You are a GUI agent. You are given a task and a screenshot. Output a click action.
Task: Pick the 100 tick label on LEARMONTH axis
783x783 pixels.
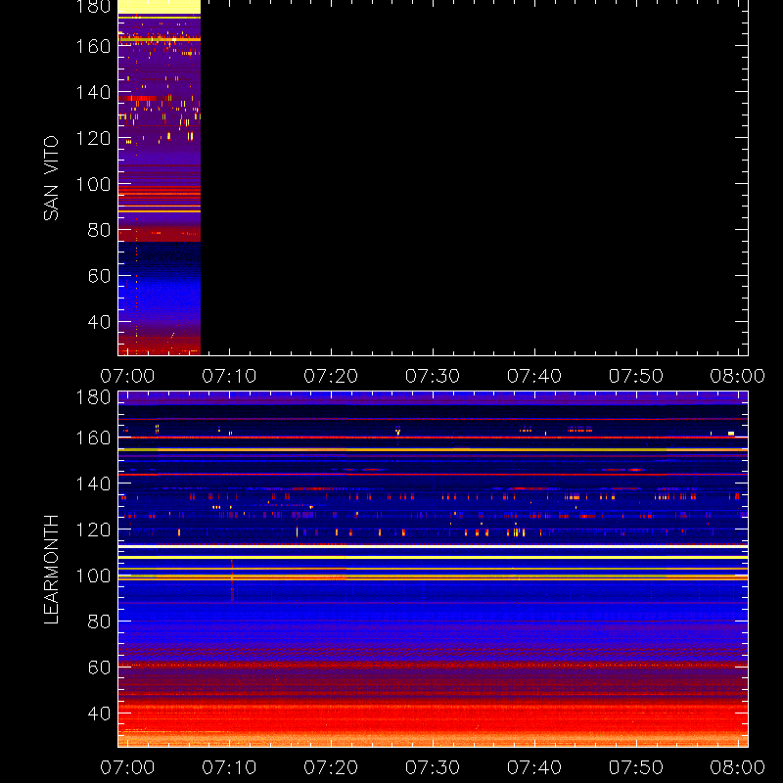(93, 576)
